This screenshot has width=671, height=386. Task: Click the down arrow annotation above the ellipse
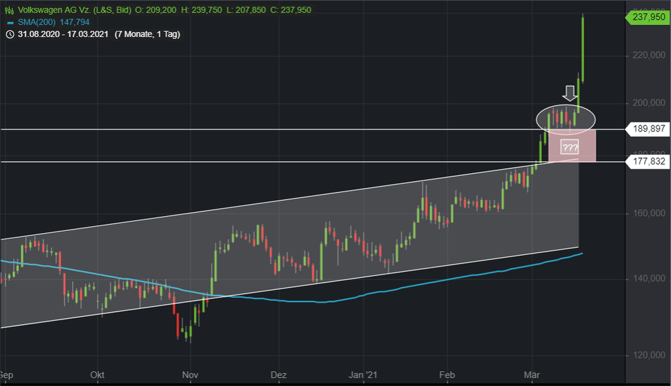click(x=570, y=93)
